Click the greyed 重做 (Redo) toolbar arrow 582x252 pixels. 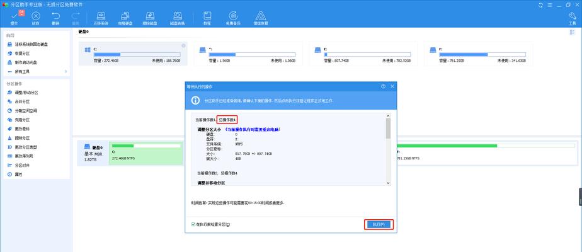coord(76,18)
